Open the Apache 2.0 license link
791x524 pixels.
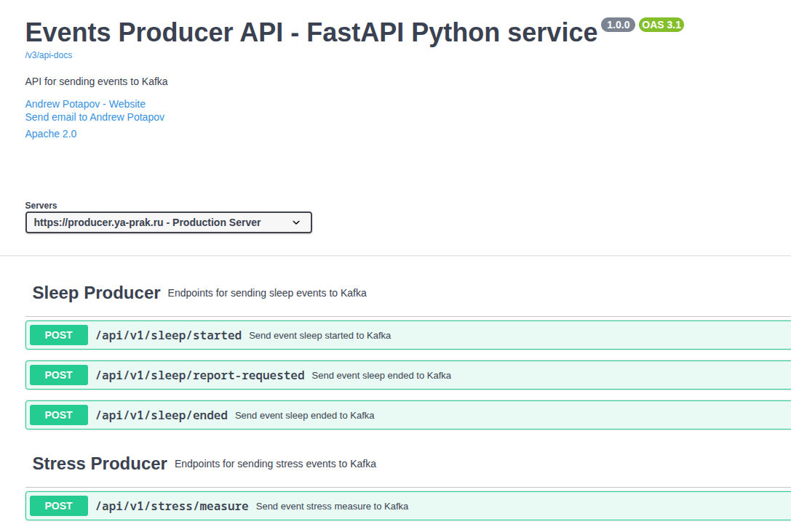click(51, 134)
